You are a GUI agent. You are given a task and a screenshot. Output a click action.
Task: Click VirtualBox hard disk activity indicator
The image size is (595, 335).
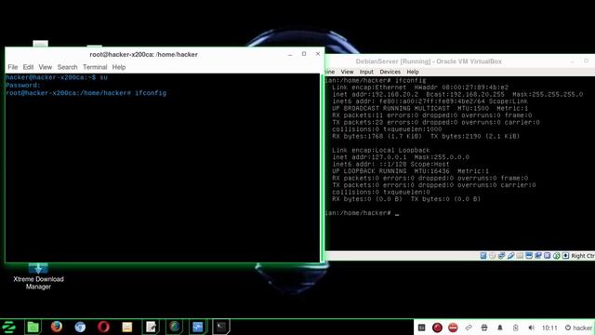483,256
